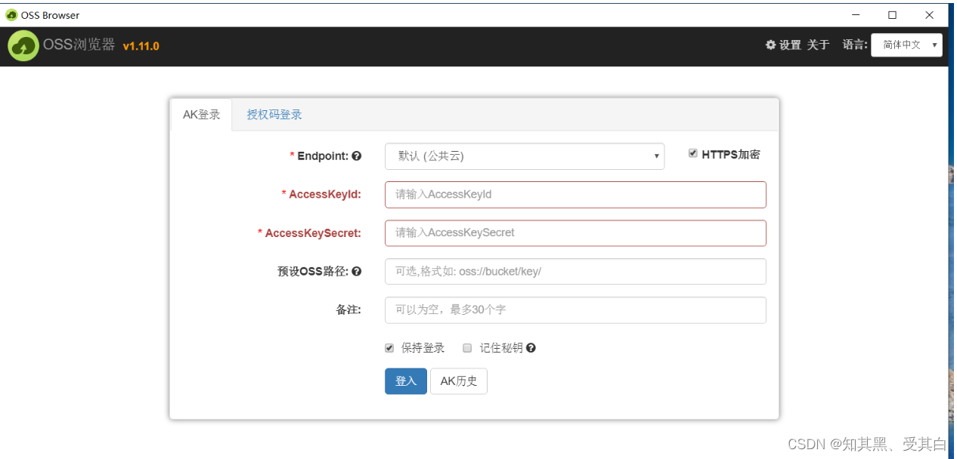
Task: Uncheck the 保持登录 checkbox
Action: pos(389,348)
